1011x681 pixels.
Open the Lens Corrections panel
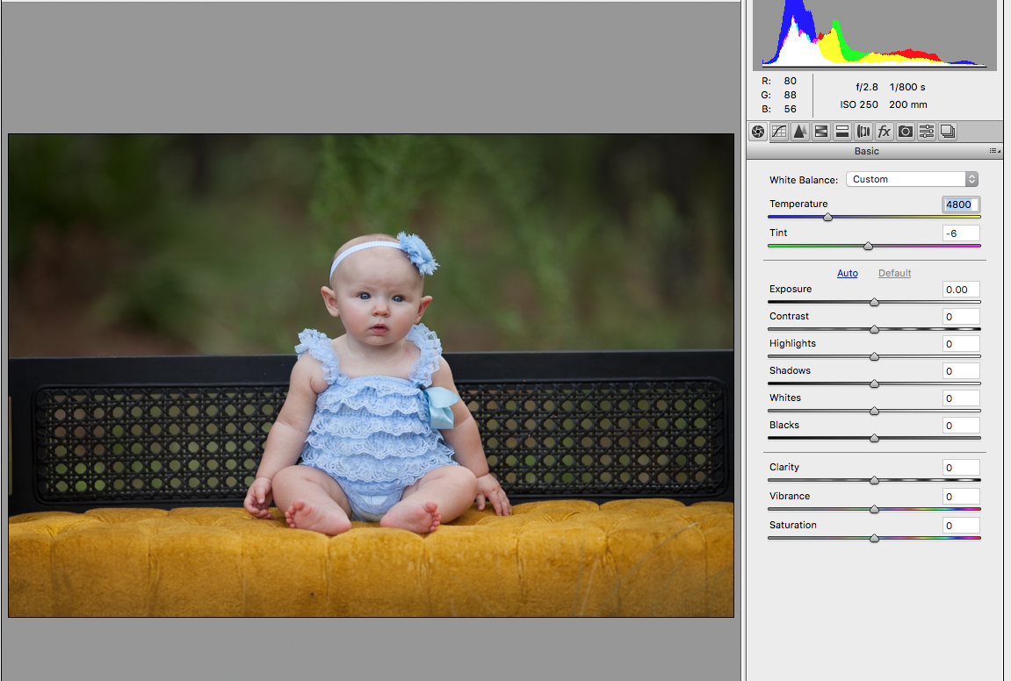[x=863, y=132]
